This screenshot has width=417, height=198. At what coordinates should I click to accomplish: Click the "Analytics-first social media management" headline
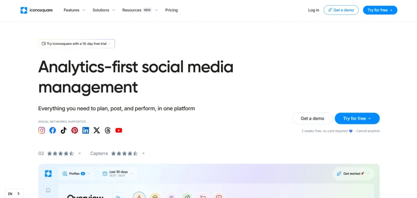(x=136, y=77)
